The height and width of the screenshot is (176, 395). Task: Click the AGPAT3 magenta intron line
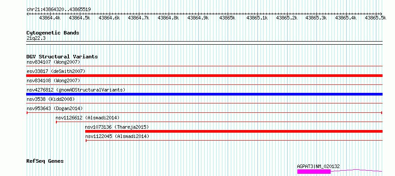click(x=356, y=171)
